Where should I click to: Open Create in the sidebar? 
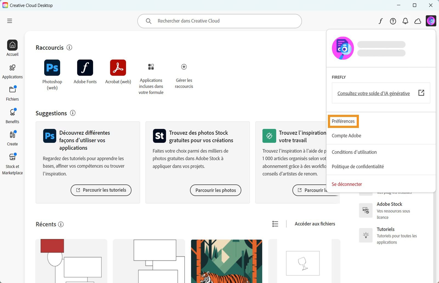point(12,138)
